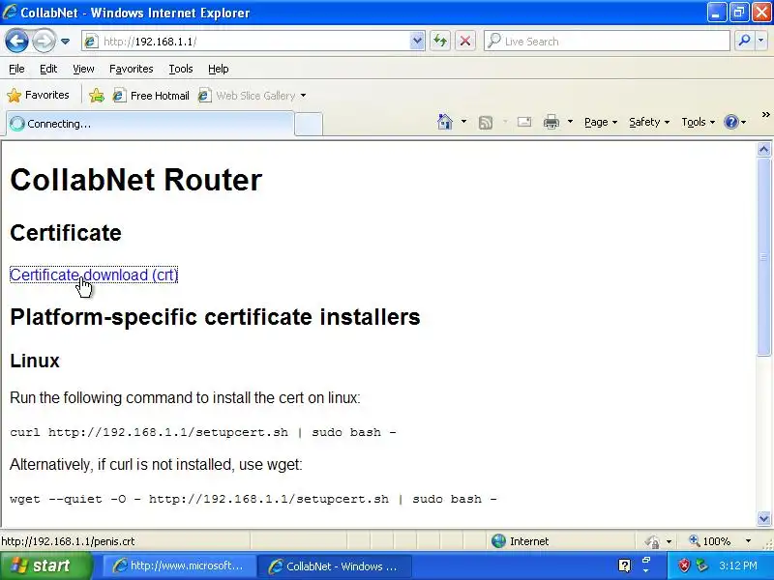Expand the address bar history dropdown
The image size is (774, 580).
(x=417, y=42)
